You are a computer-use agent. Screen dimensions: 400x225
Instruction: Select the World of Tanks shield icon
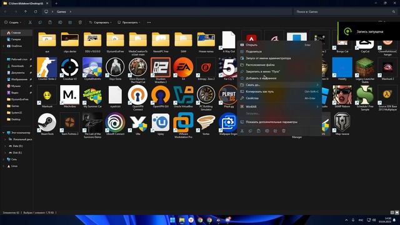[342, 122]
